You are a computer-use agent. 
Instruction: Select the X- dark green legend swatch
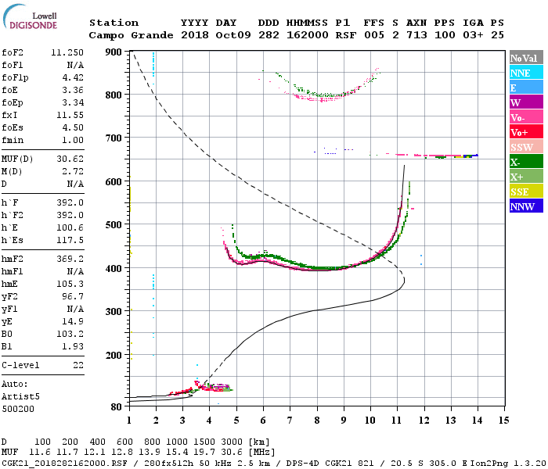(x=526, y=161)
